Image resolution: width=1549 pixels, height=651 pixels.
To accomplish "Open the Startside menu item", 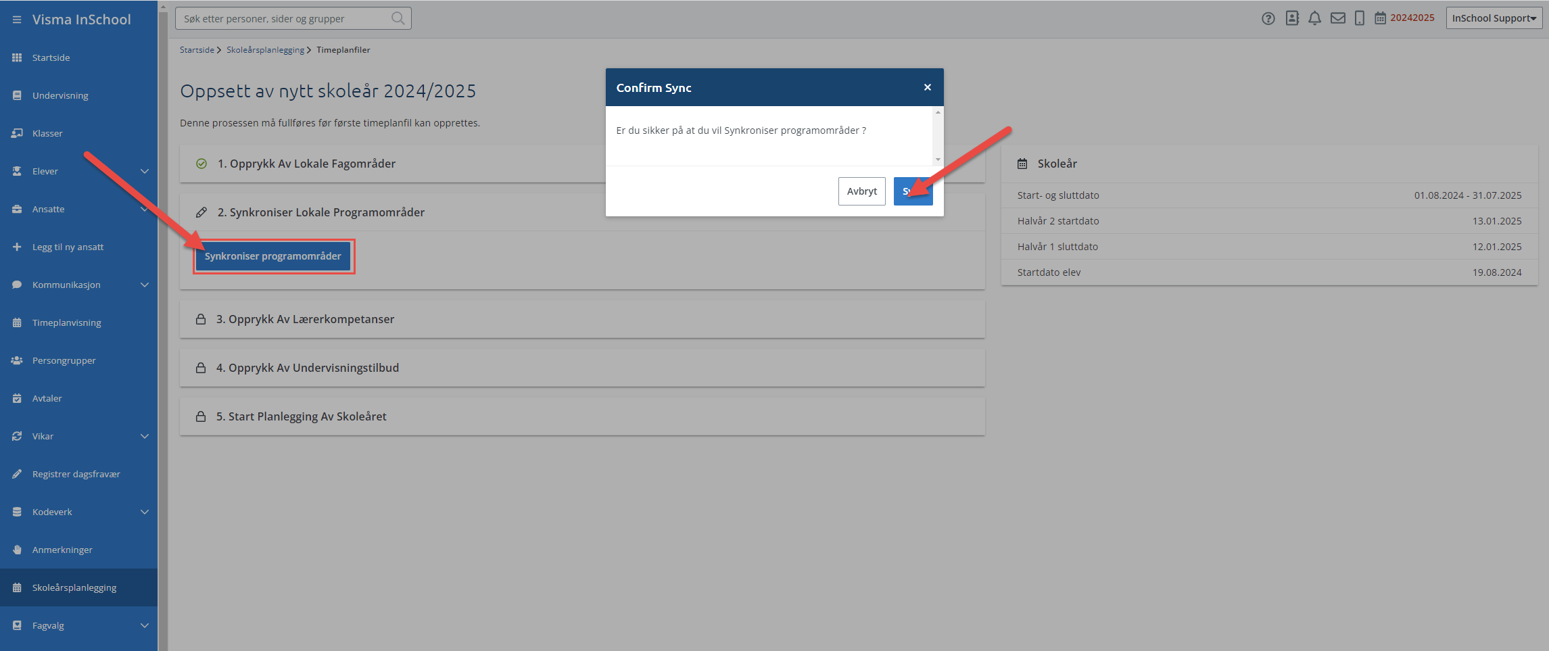I will [x=78, y=57].
